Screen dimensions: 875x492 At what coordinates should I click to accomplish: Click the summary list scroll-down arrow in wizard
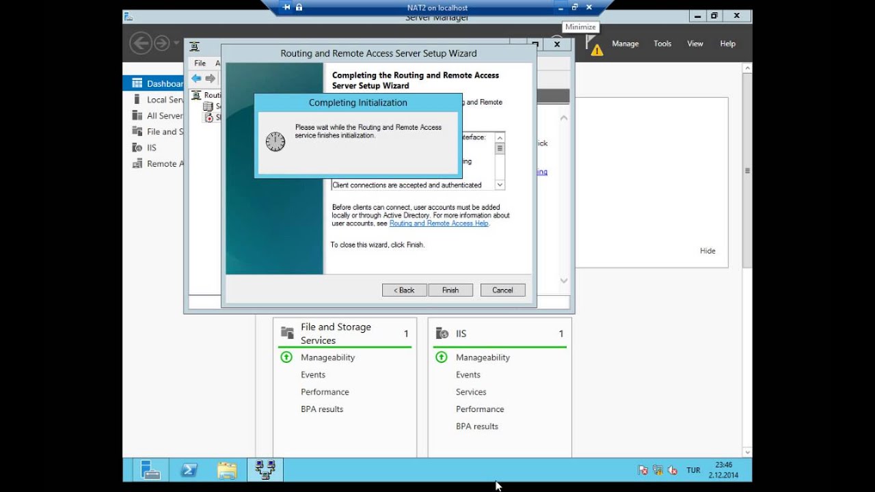[500, 184]
